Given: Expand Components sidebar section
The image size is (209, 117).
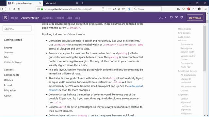Looking at the screenshot, I should click(11, 75).
